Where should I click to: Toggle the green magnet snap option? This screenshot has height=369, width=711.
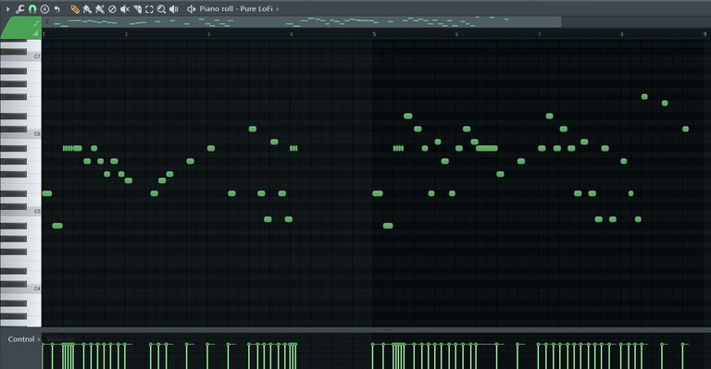pos(32,8)
